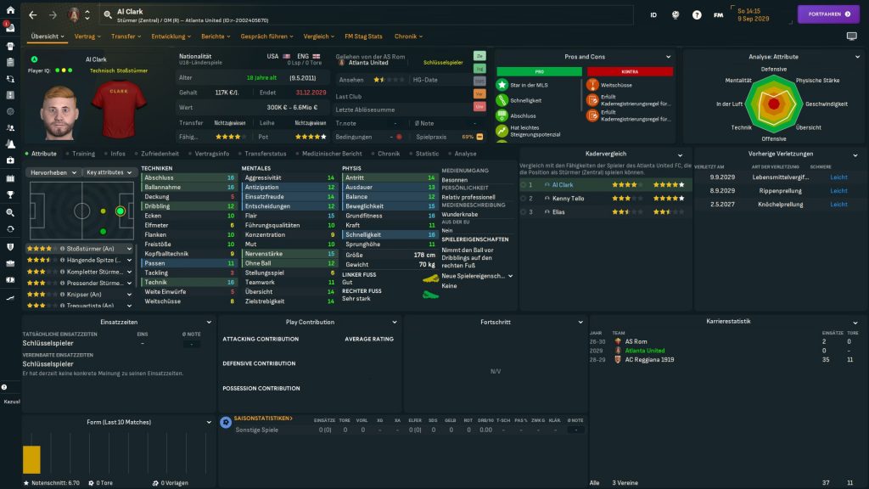This screenshot has height=489, width=869.
Task: Click the FM logo icon
Action: pyautogui.click(x=719, y=15)
